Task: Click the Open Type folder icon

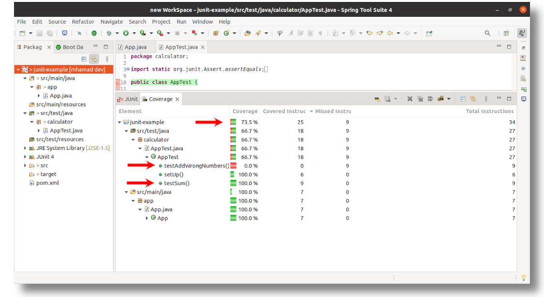Action: (x=248, y=33)
